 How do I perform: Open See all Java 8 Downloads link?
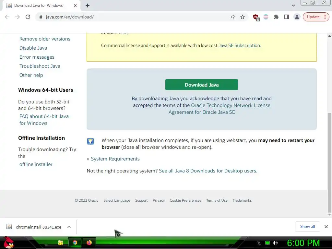[208, 171]
